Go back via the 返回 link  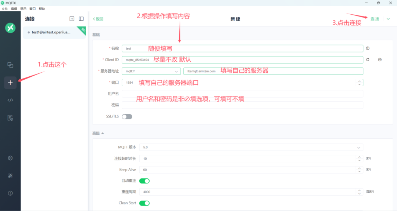pyautogui.click(x=98, y=19)
